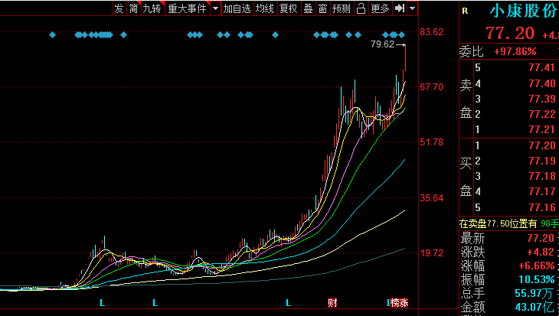
Task: Select sell level 3 price 77.39
Action: tap(542, 99)
